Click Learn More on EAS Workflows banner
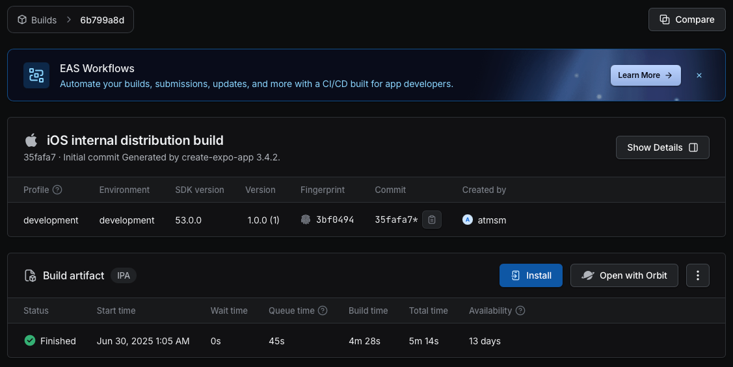733x367 pixels. pyautogui.click(x=645, y=75)
